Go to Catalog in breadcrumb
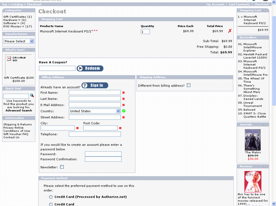 tap(17, 4)
